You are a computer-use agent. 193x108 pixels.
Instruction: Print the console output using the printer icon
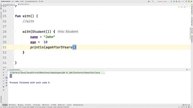[6, 83]
